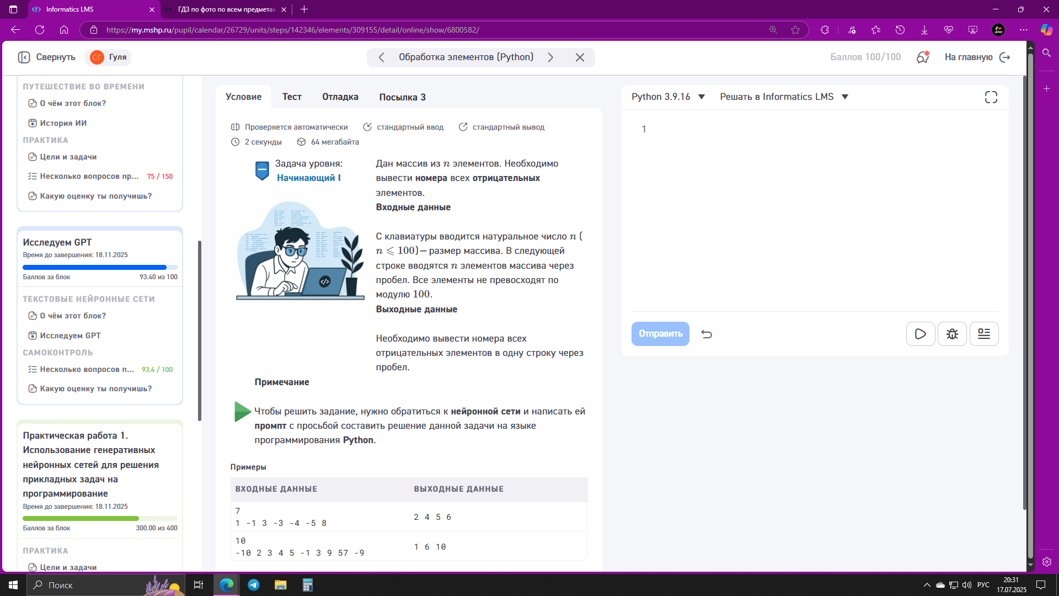Click the bug debug icon button
1059x596 pixels.
pos(952,334)
